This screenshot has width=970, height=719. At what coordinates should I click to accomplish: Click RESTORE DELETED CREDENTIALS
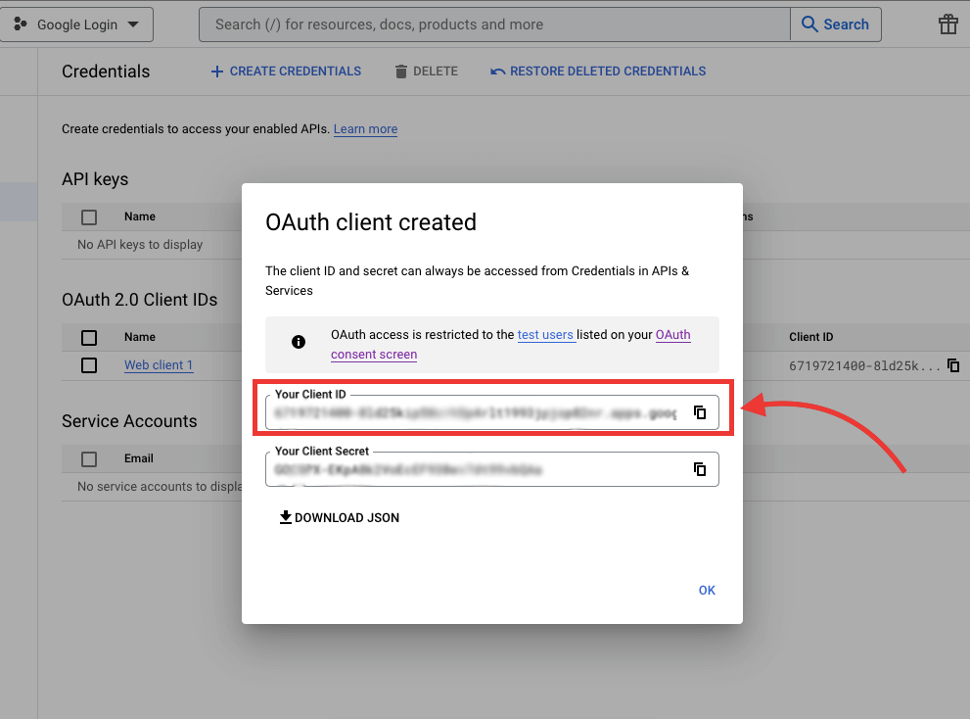598,72
